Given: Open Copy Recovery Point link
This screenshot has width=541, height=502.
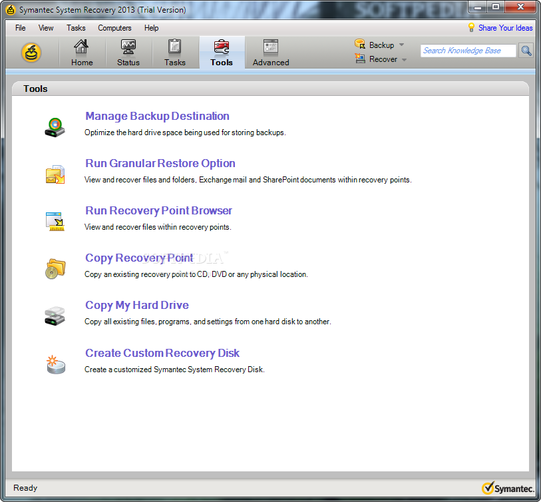Looking at the screenshot, I should pyautogui.click(x=139, y=258).
